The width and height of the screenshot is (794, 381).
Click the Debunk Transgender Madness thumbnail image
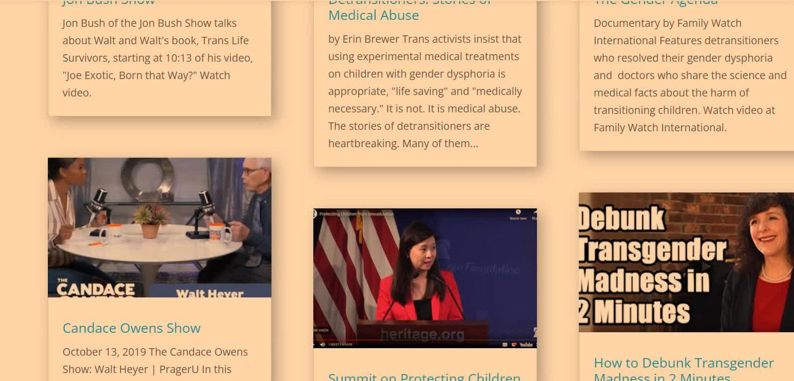point(686,262)
